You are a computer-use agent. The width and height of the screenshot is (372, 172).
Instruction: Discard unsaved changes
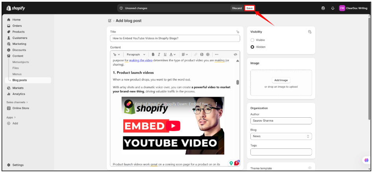[237, 8]
